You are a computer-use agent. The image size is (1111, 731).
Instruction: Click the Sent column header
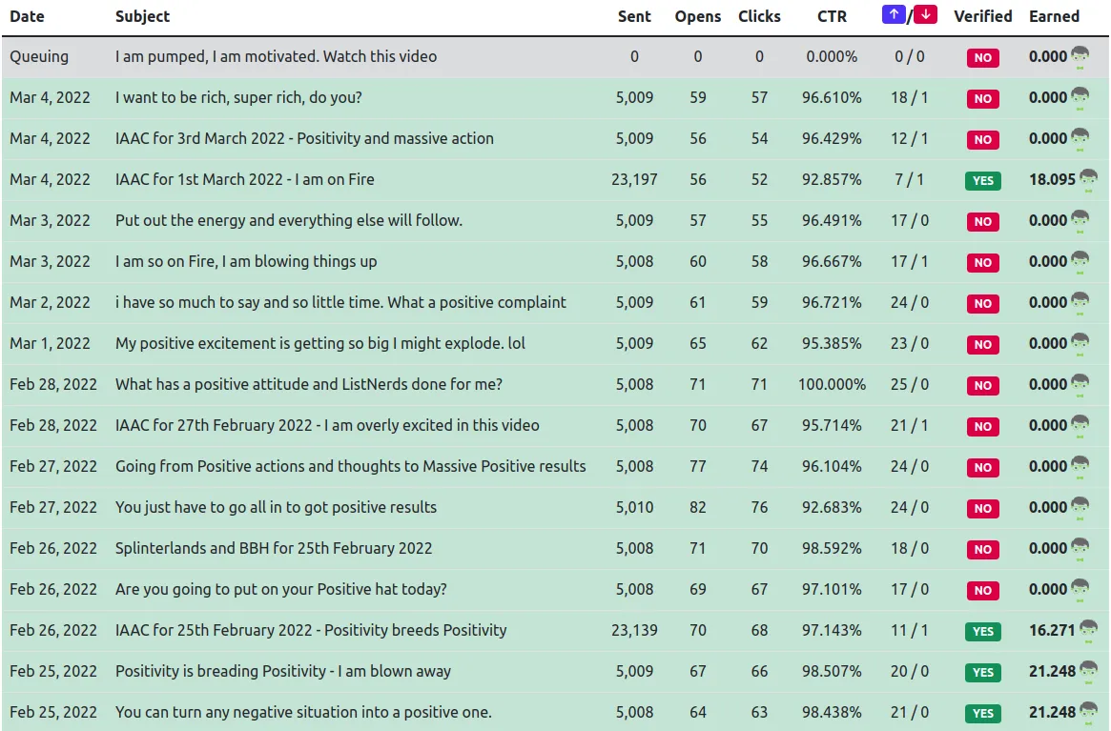634,16
